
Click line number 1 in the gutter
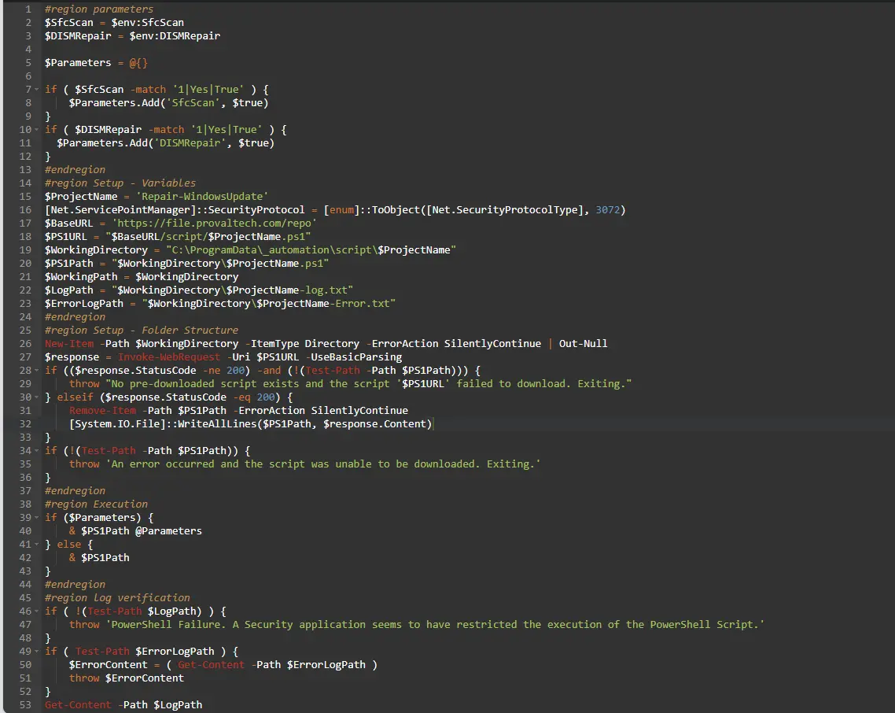pos(28,9)
